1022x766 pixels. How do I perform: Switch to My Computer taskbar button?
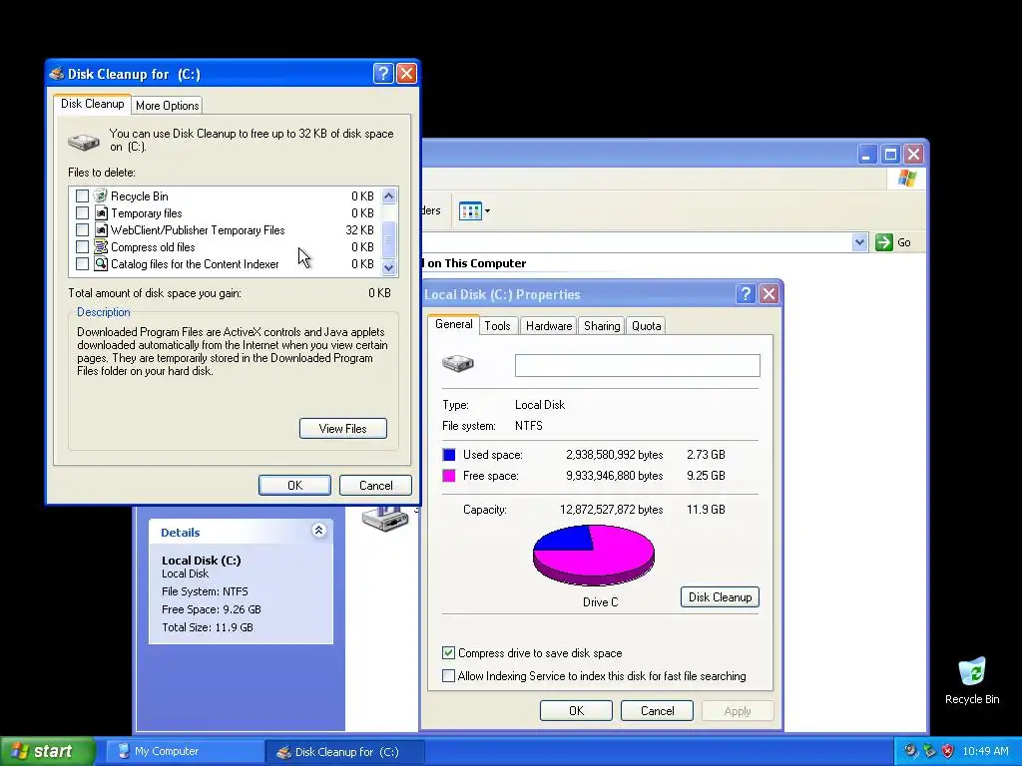[x=185, y=751]
